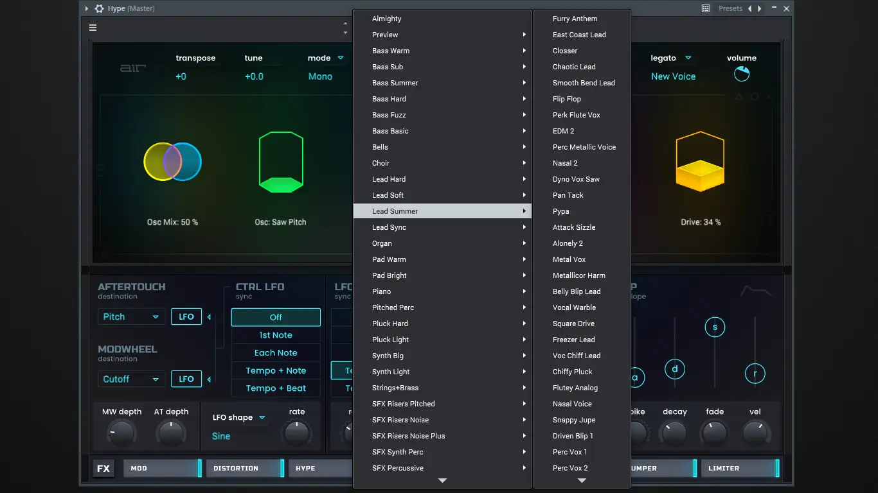
Task: Open the Aftertouch Pitch destination dropdown
Action: [131, 317]
